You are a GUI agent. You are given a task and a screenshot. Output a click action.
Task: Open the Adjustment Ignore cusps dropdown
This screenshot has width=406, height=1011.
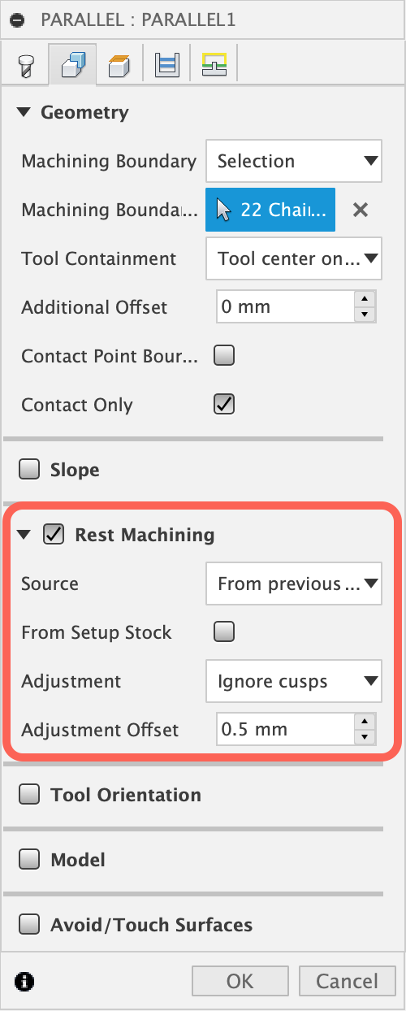(294, 681)
